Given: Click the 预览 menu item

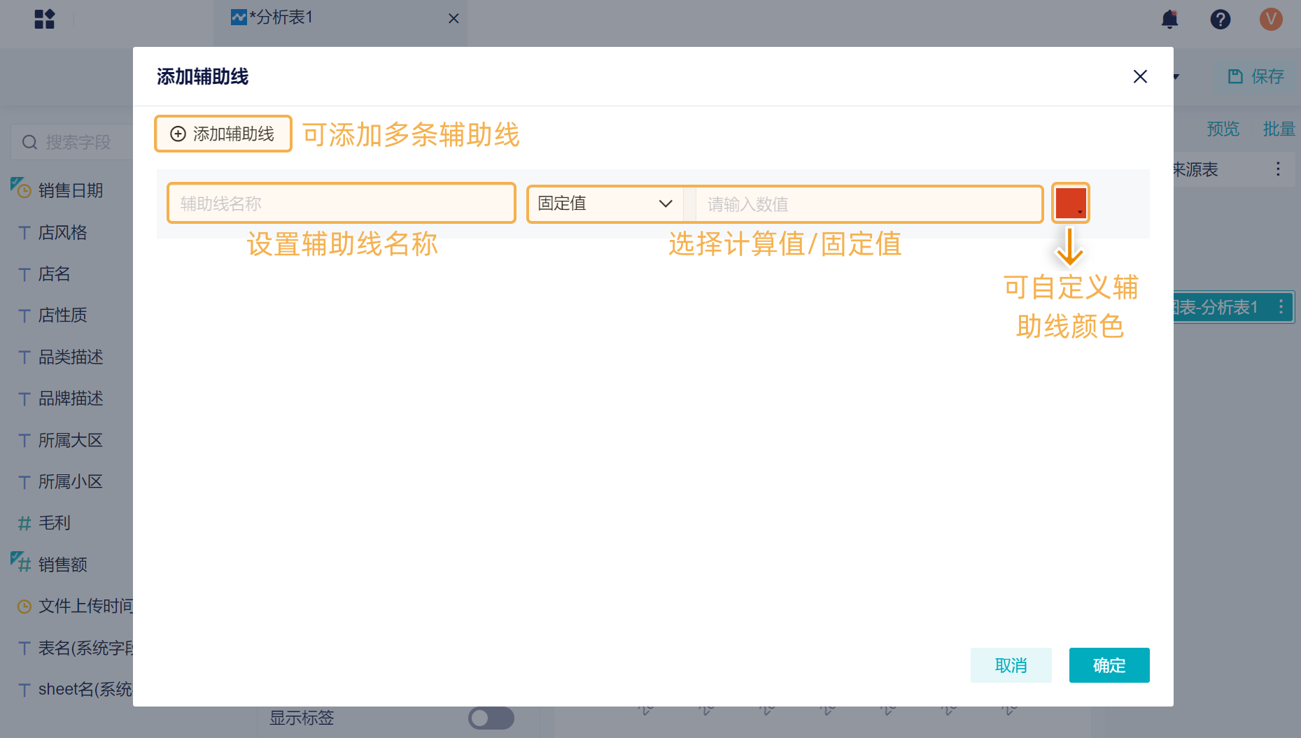Looking at the screenshot, I should pos(1223,129).
